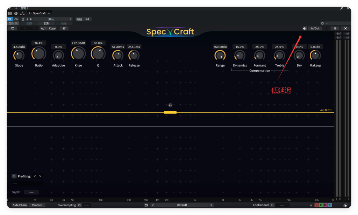Toggle the blue plugin bypass power button
Screen dimensions: 358x215
[x=10, y=19]
